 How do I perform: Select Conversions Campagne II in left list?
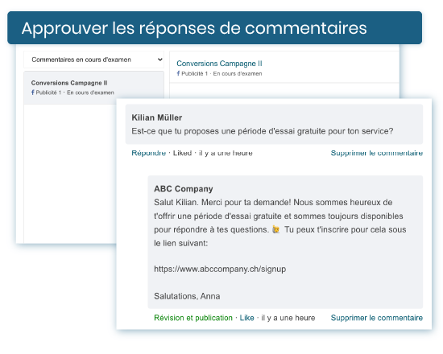pyautogui.click(x=69, y=83)
